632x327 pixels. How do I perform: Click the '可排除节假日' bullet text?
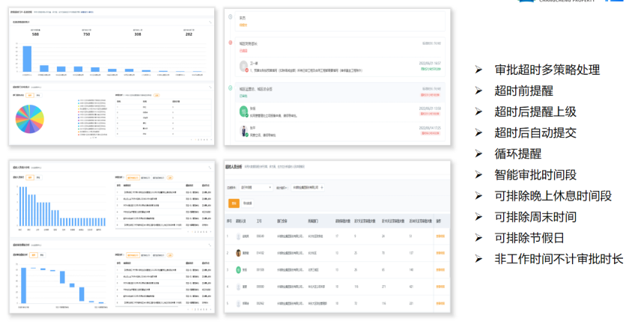coord(529,238)
